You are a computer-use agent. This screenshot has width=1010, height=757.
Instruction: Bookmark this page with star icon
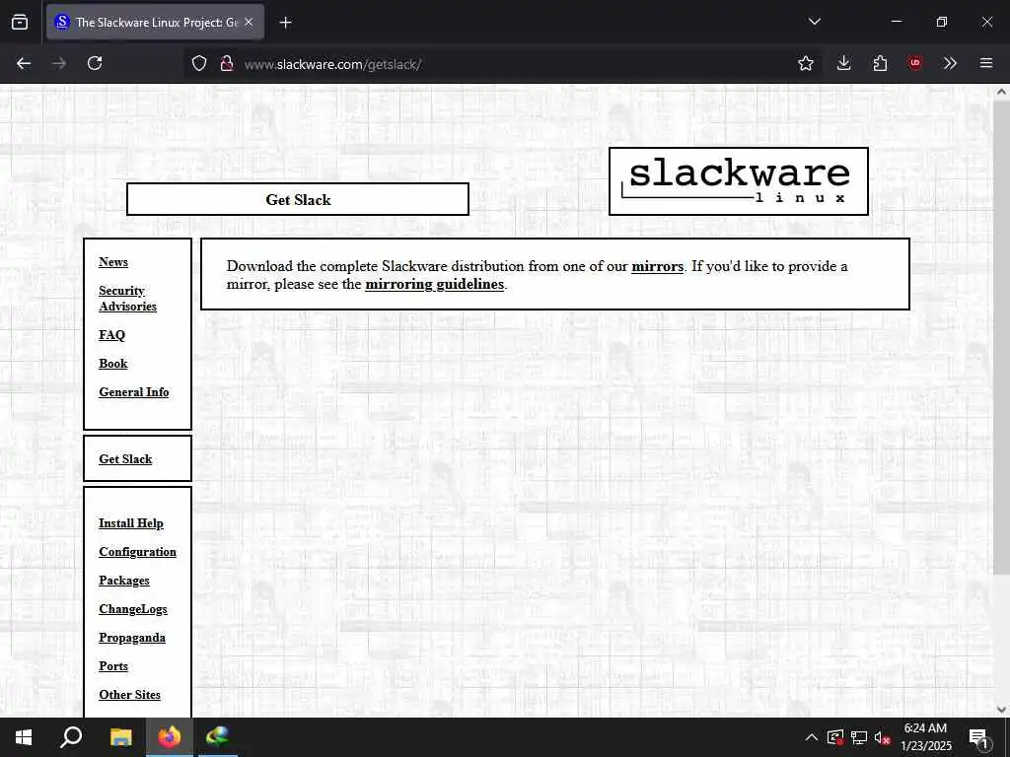click(x=805, y=64)
